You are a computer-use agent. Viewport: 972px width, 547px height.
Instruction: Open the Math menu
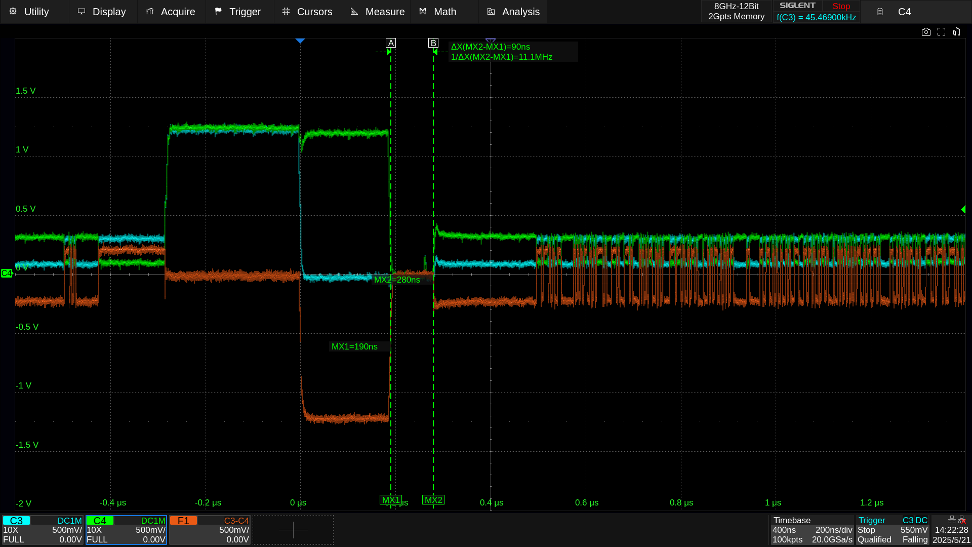coord(438,11)
